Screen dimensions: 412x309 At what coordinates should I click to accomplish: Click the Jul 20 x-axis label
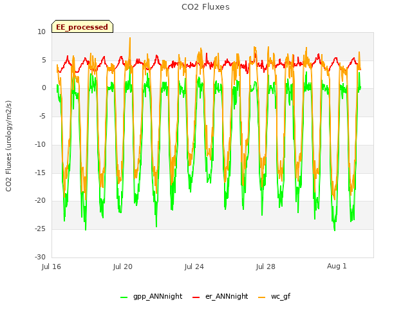point(123,267)
